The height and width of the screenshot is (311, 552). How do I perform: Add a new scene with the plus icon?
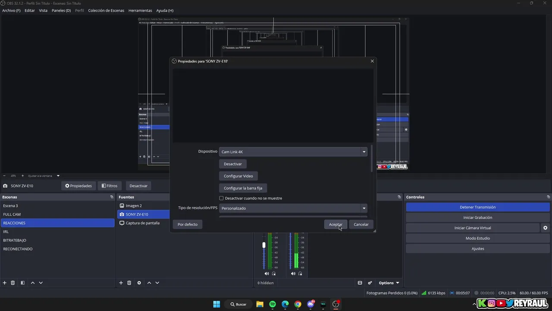5,283
